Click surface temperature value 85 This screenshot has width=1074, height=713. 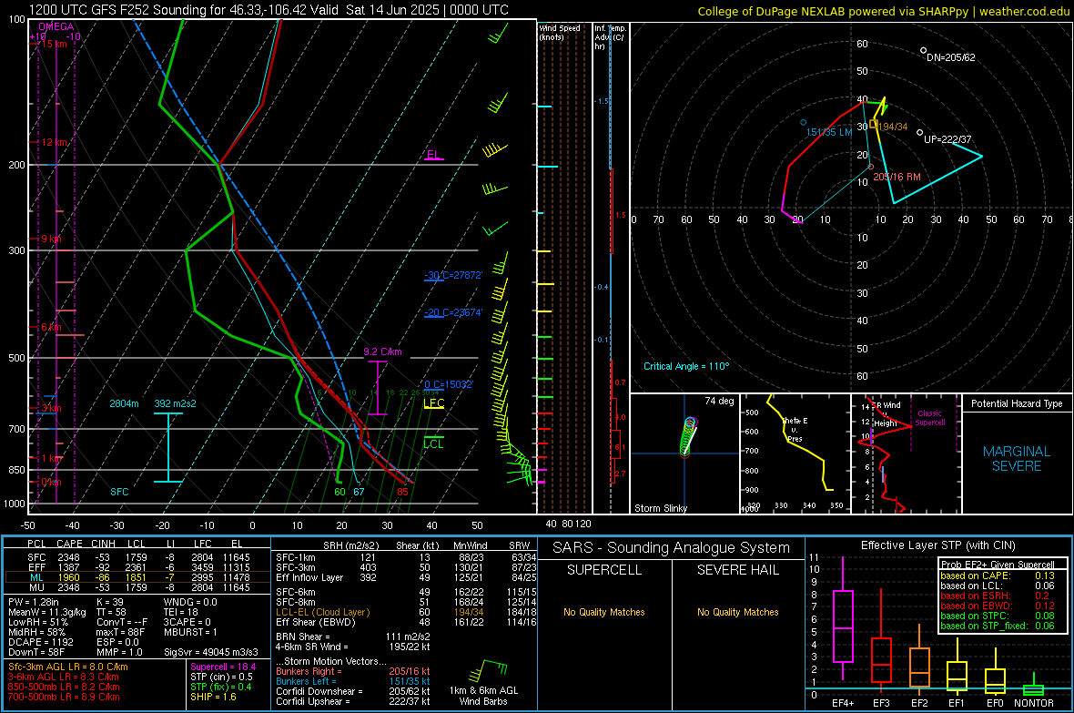tap(402, 492)
